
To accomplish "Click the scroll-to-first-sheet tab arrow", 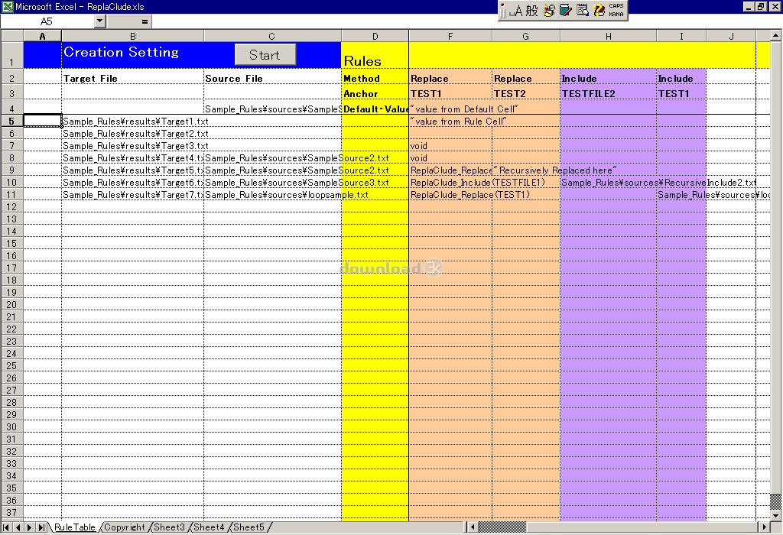I will tap(6, 527).
